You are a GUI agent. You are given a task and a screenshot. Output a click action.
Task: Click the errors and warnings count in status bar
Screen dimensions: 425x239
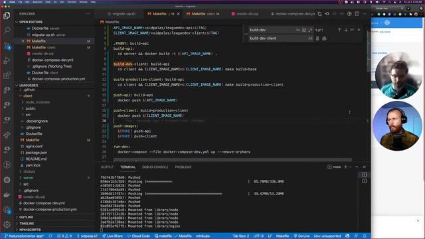64,236
